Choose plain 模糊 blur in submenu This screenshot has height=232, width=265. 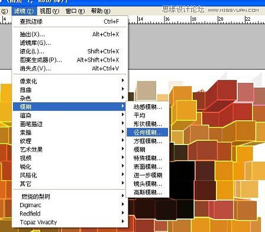click(x=147, y=150)
